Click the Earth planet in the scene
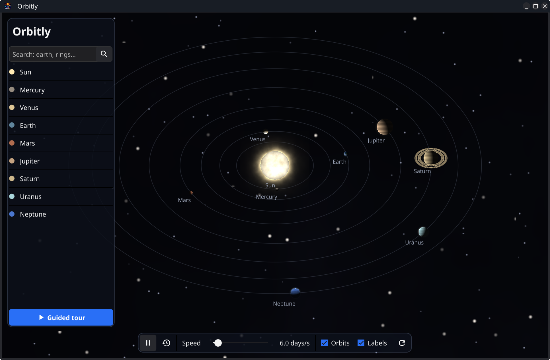This screenshot has height=360, width=550. [345, 154]
